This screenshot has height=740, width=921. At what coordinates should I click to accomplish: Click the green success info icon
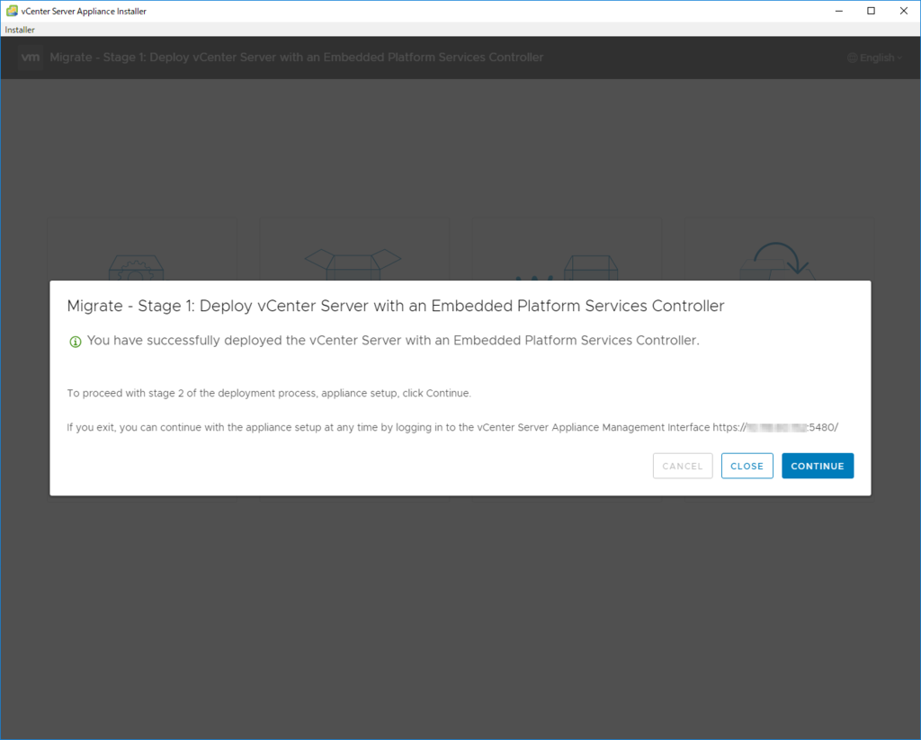(76, 341)
